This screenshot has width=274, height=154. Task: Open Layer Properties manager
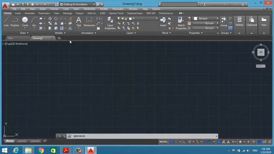(x=110, y=23)
